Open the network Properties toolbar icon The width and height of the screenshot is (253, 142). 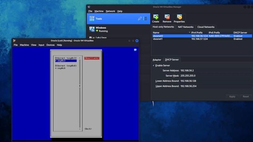[x=179, y=17]
